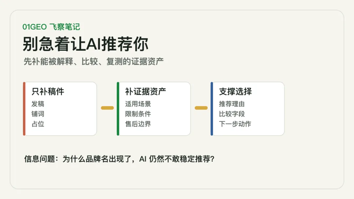Click the 信息问题 question text at bottom
Screen dimensions: 354x199
119,159
